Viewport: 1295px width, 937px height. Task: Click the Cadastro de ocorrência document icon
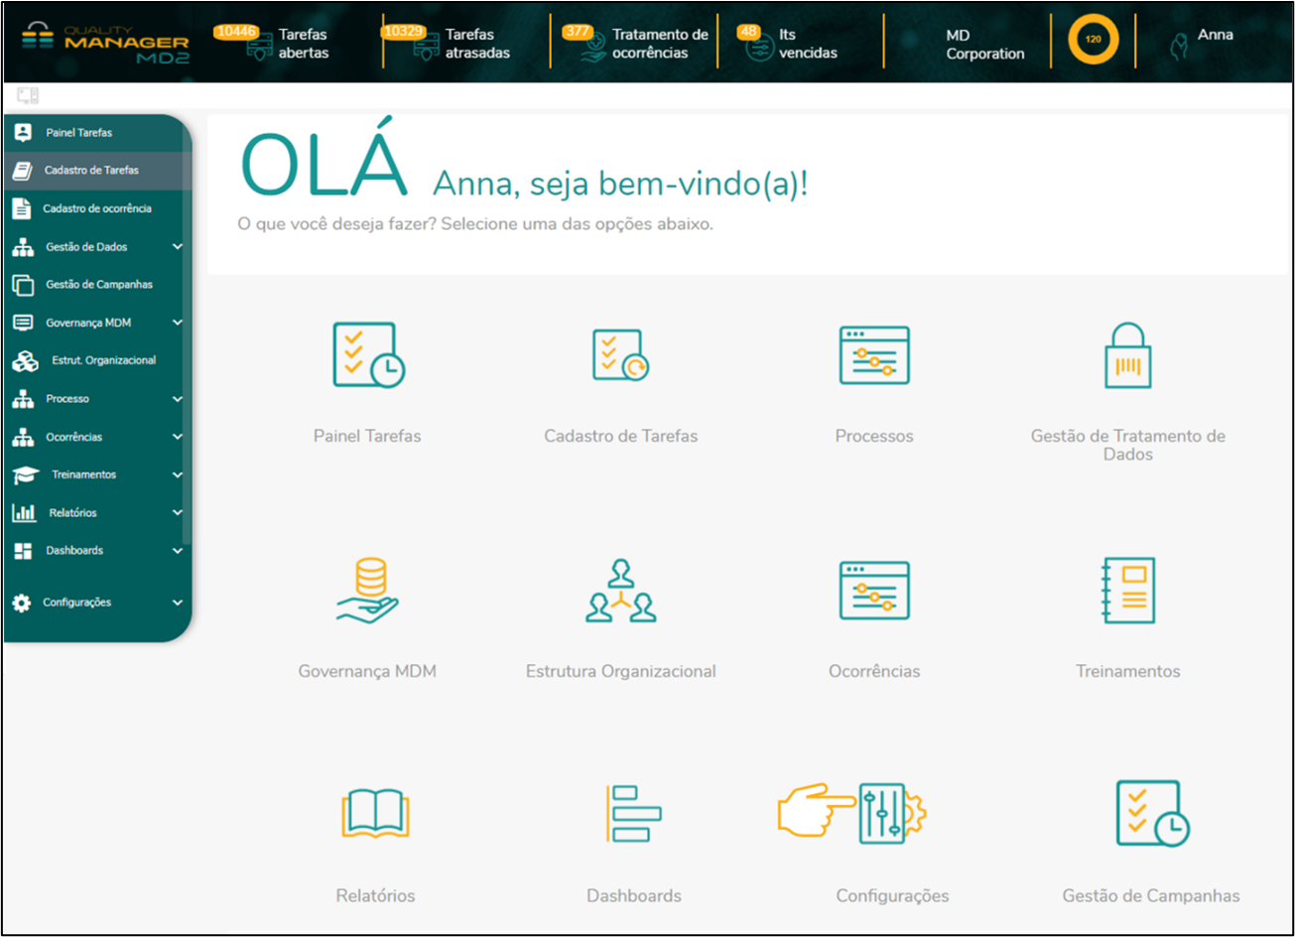click(x=21, y=208)
